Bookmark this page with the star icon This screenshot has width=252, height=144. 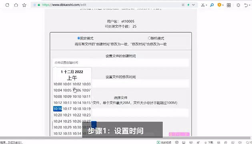pos(24,5)
